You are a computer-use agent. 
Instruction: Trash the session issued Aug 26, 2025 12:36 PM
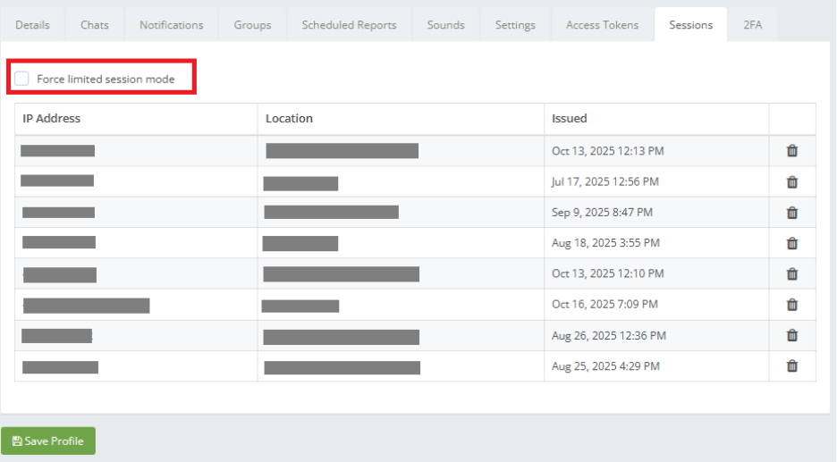[791, 335]
